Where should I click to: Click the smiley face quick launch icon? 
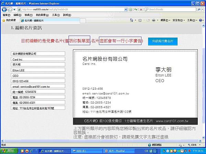tap(27, 151)
